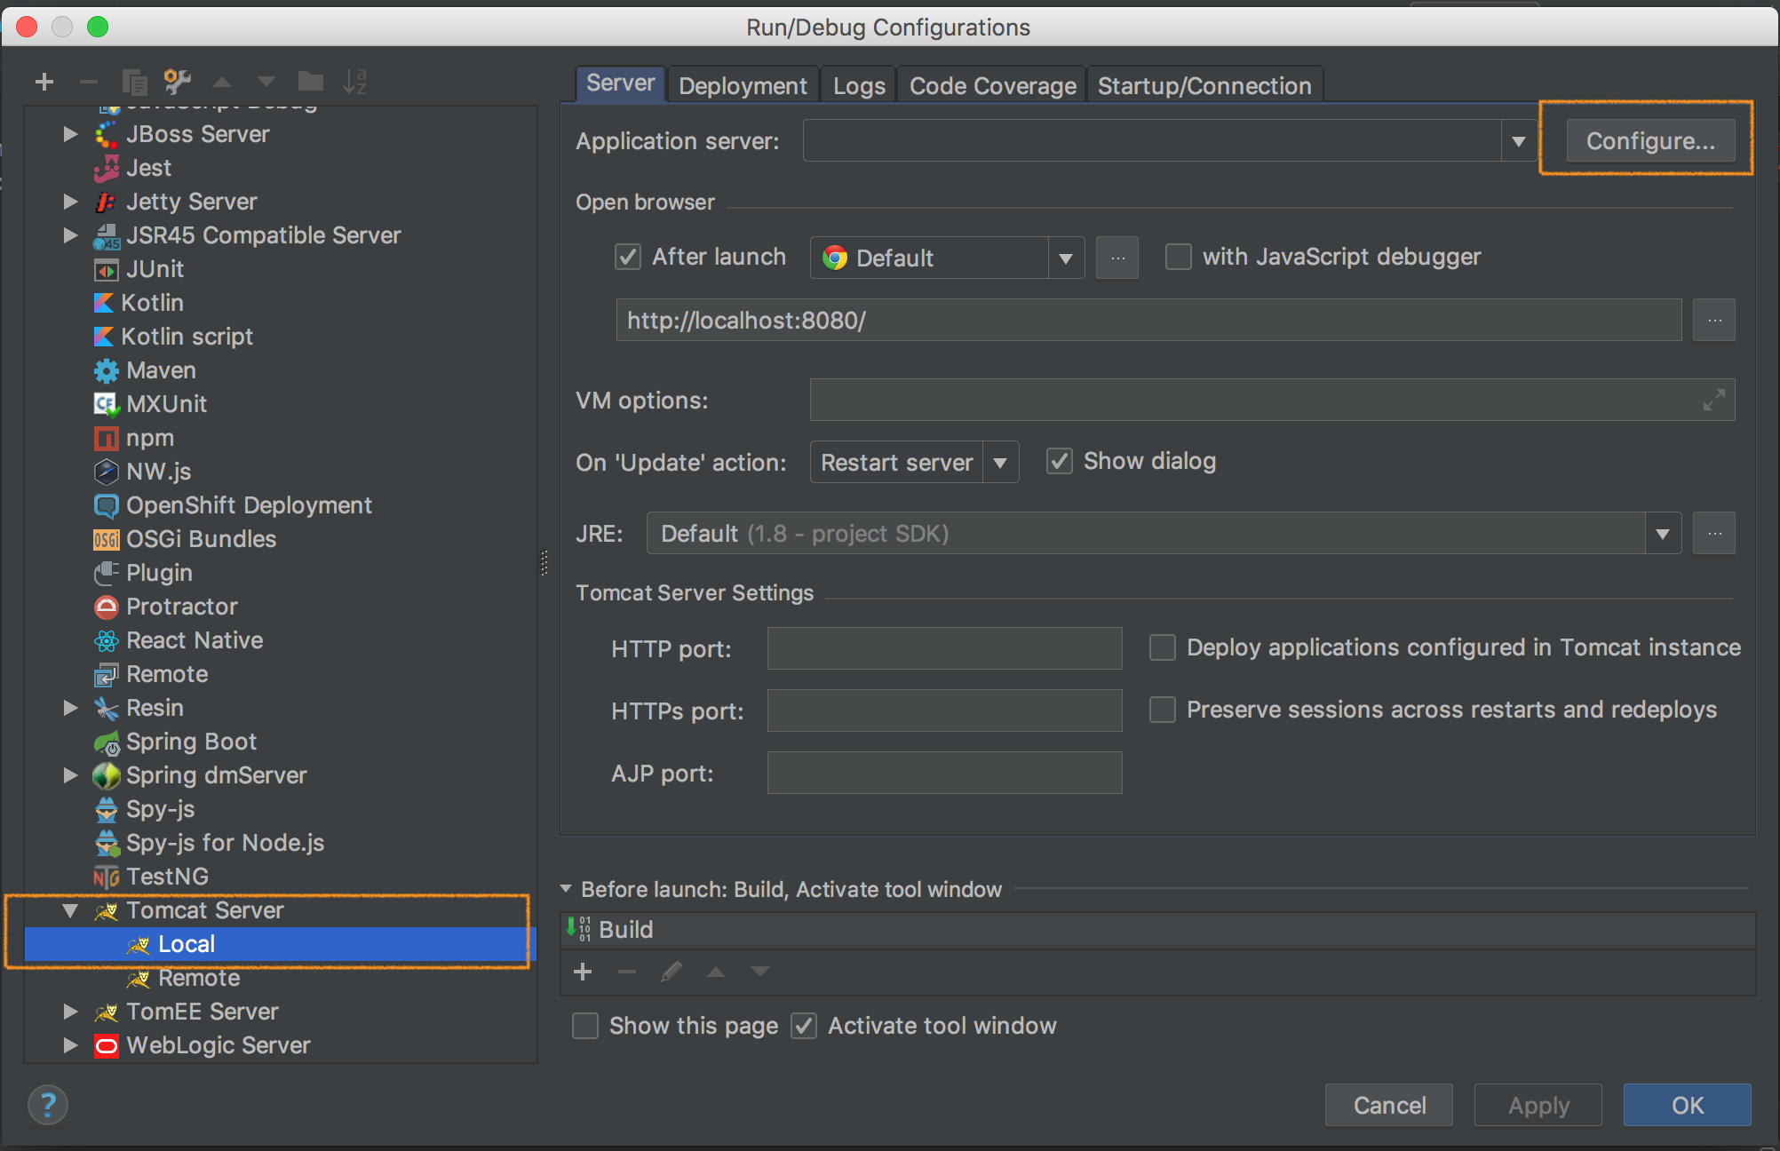Open help with question mark icon

click(x=48, y=1106)
